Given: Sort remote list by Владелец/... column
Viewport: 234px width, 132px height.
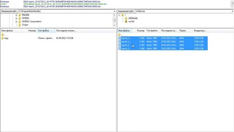Looking at the screenshot, I should click(200, 30).
